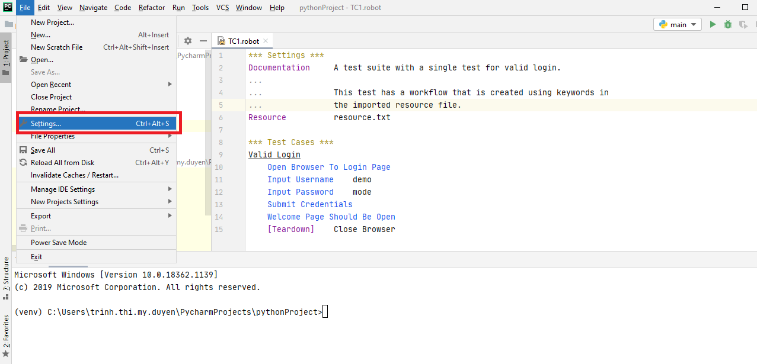Viewport: 757px width, 364px height.
Task: Click the green Debug bug icon
Action: [x=728, y=24]
